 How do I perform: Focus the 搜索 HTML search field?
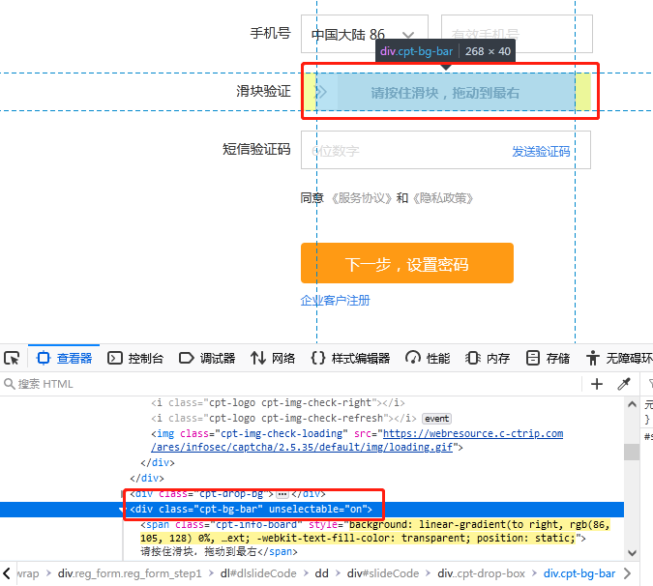click(291, 384)
